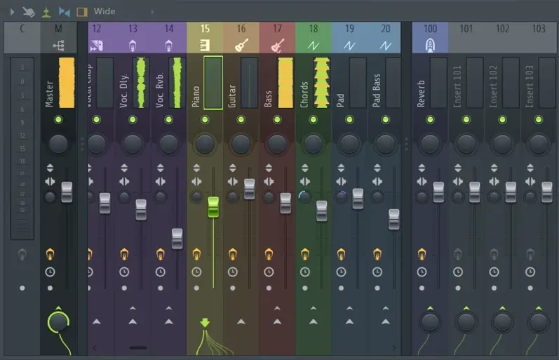This screenshot has height=360, width=559.
Task: Click the Insert 102 track label
Action: coord(493,84)
